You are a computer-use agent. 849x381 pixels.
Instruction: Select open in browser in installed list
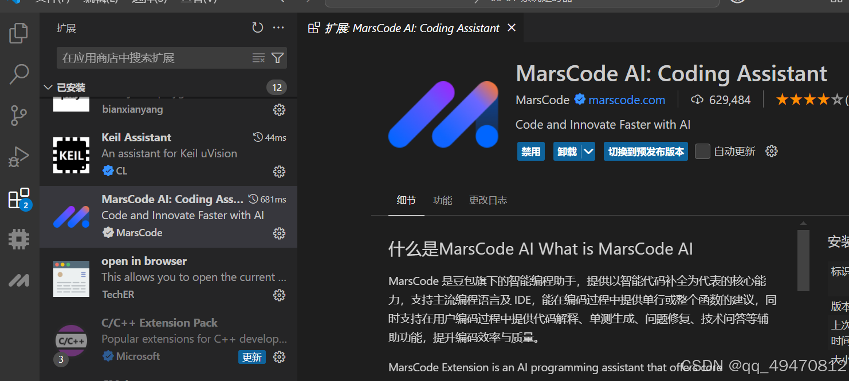pos(168,279)
